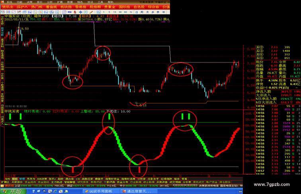The height and width of the screenshot is (194, 301).
Task: Click the magnifier zoom toolbar icon
Action: (57, 12)
